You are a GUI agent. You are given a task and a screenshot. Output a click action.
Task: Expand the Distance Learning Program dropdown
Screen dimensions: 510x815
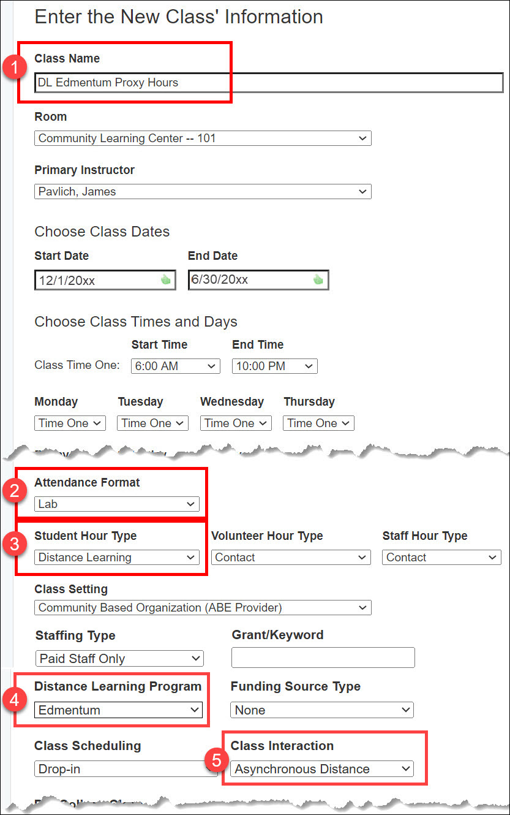[x=118, y=710]
